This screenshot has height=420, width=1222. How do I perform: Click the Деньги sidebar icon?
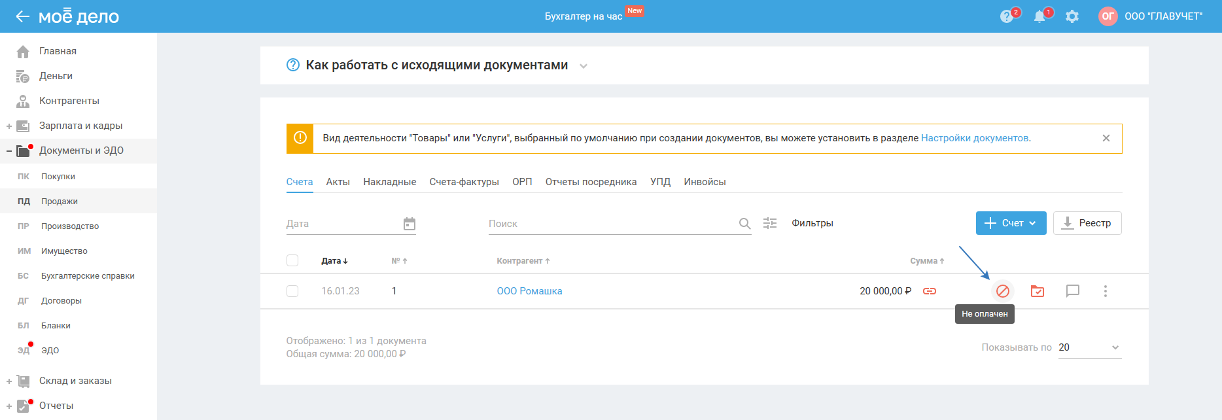coord(23,76)
